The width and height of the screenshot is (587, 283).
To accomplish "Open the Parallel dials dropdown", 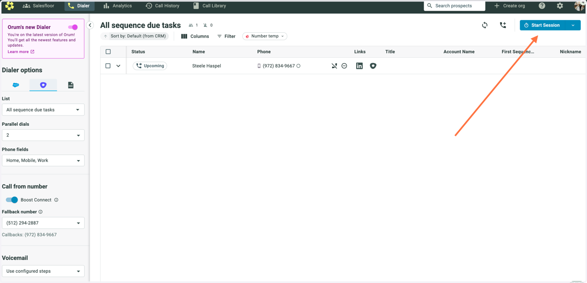I will (43, 135).
